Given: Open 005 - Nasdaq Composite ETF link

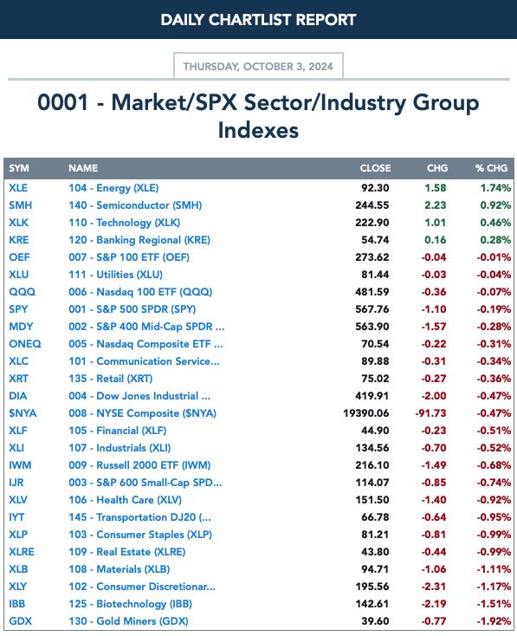Looking at the screenshot, I should (x=145, y=344).
